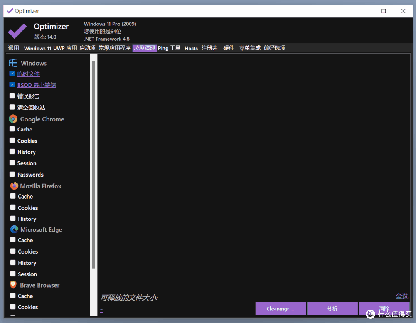This screenshot has height=323, width=416.
Task: Check Microsoft Edge Session option
Action: [x=13, y=274]
